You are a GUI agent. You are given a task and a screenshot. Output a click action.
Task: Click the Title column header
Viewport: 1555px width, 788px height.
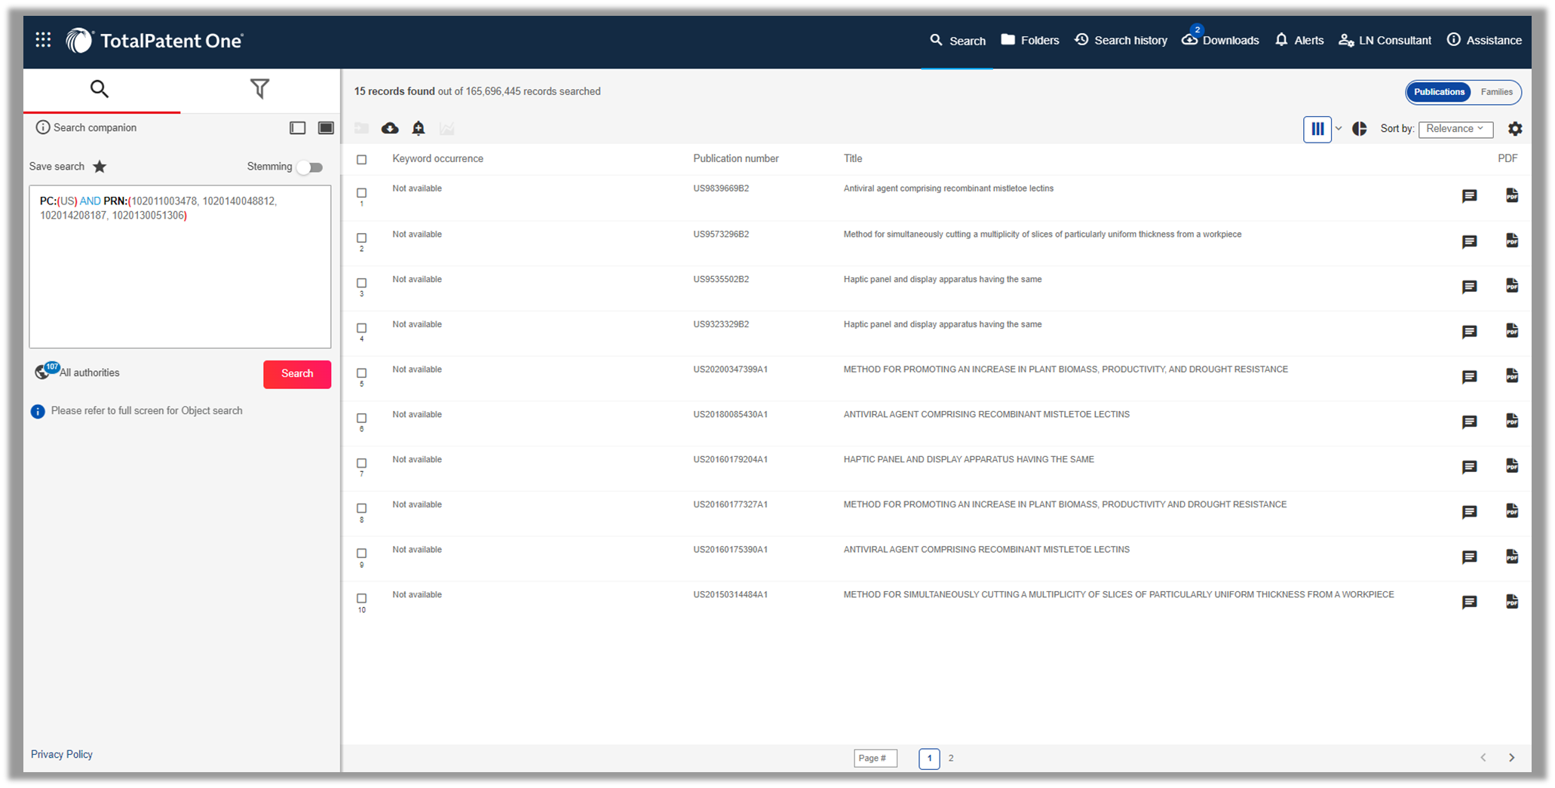pos(852,158)
